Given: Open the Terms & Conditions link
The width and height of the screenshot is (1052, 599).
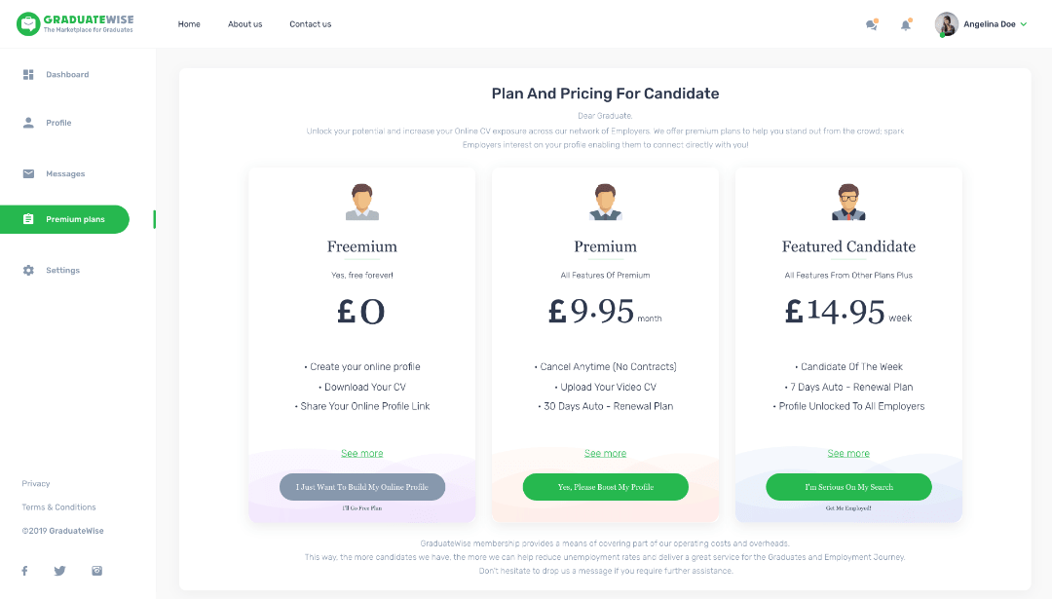Looking at the screenshot, I should tap(59, 507).
